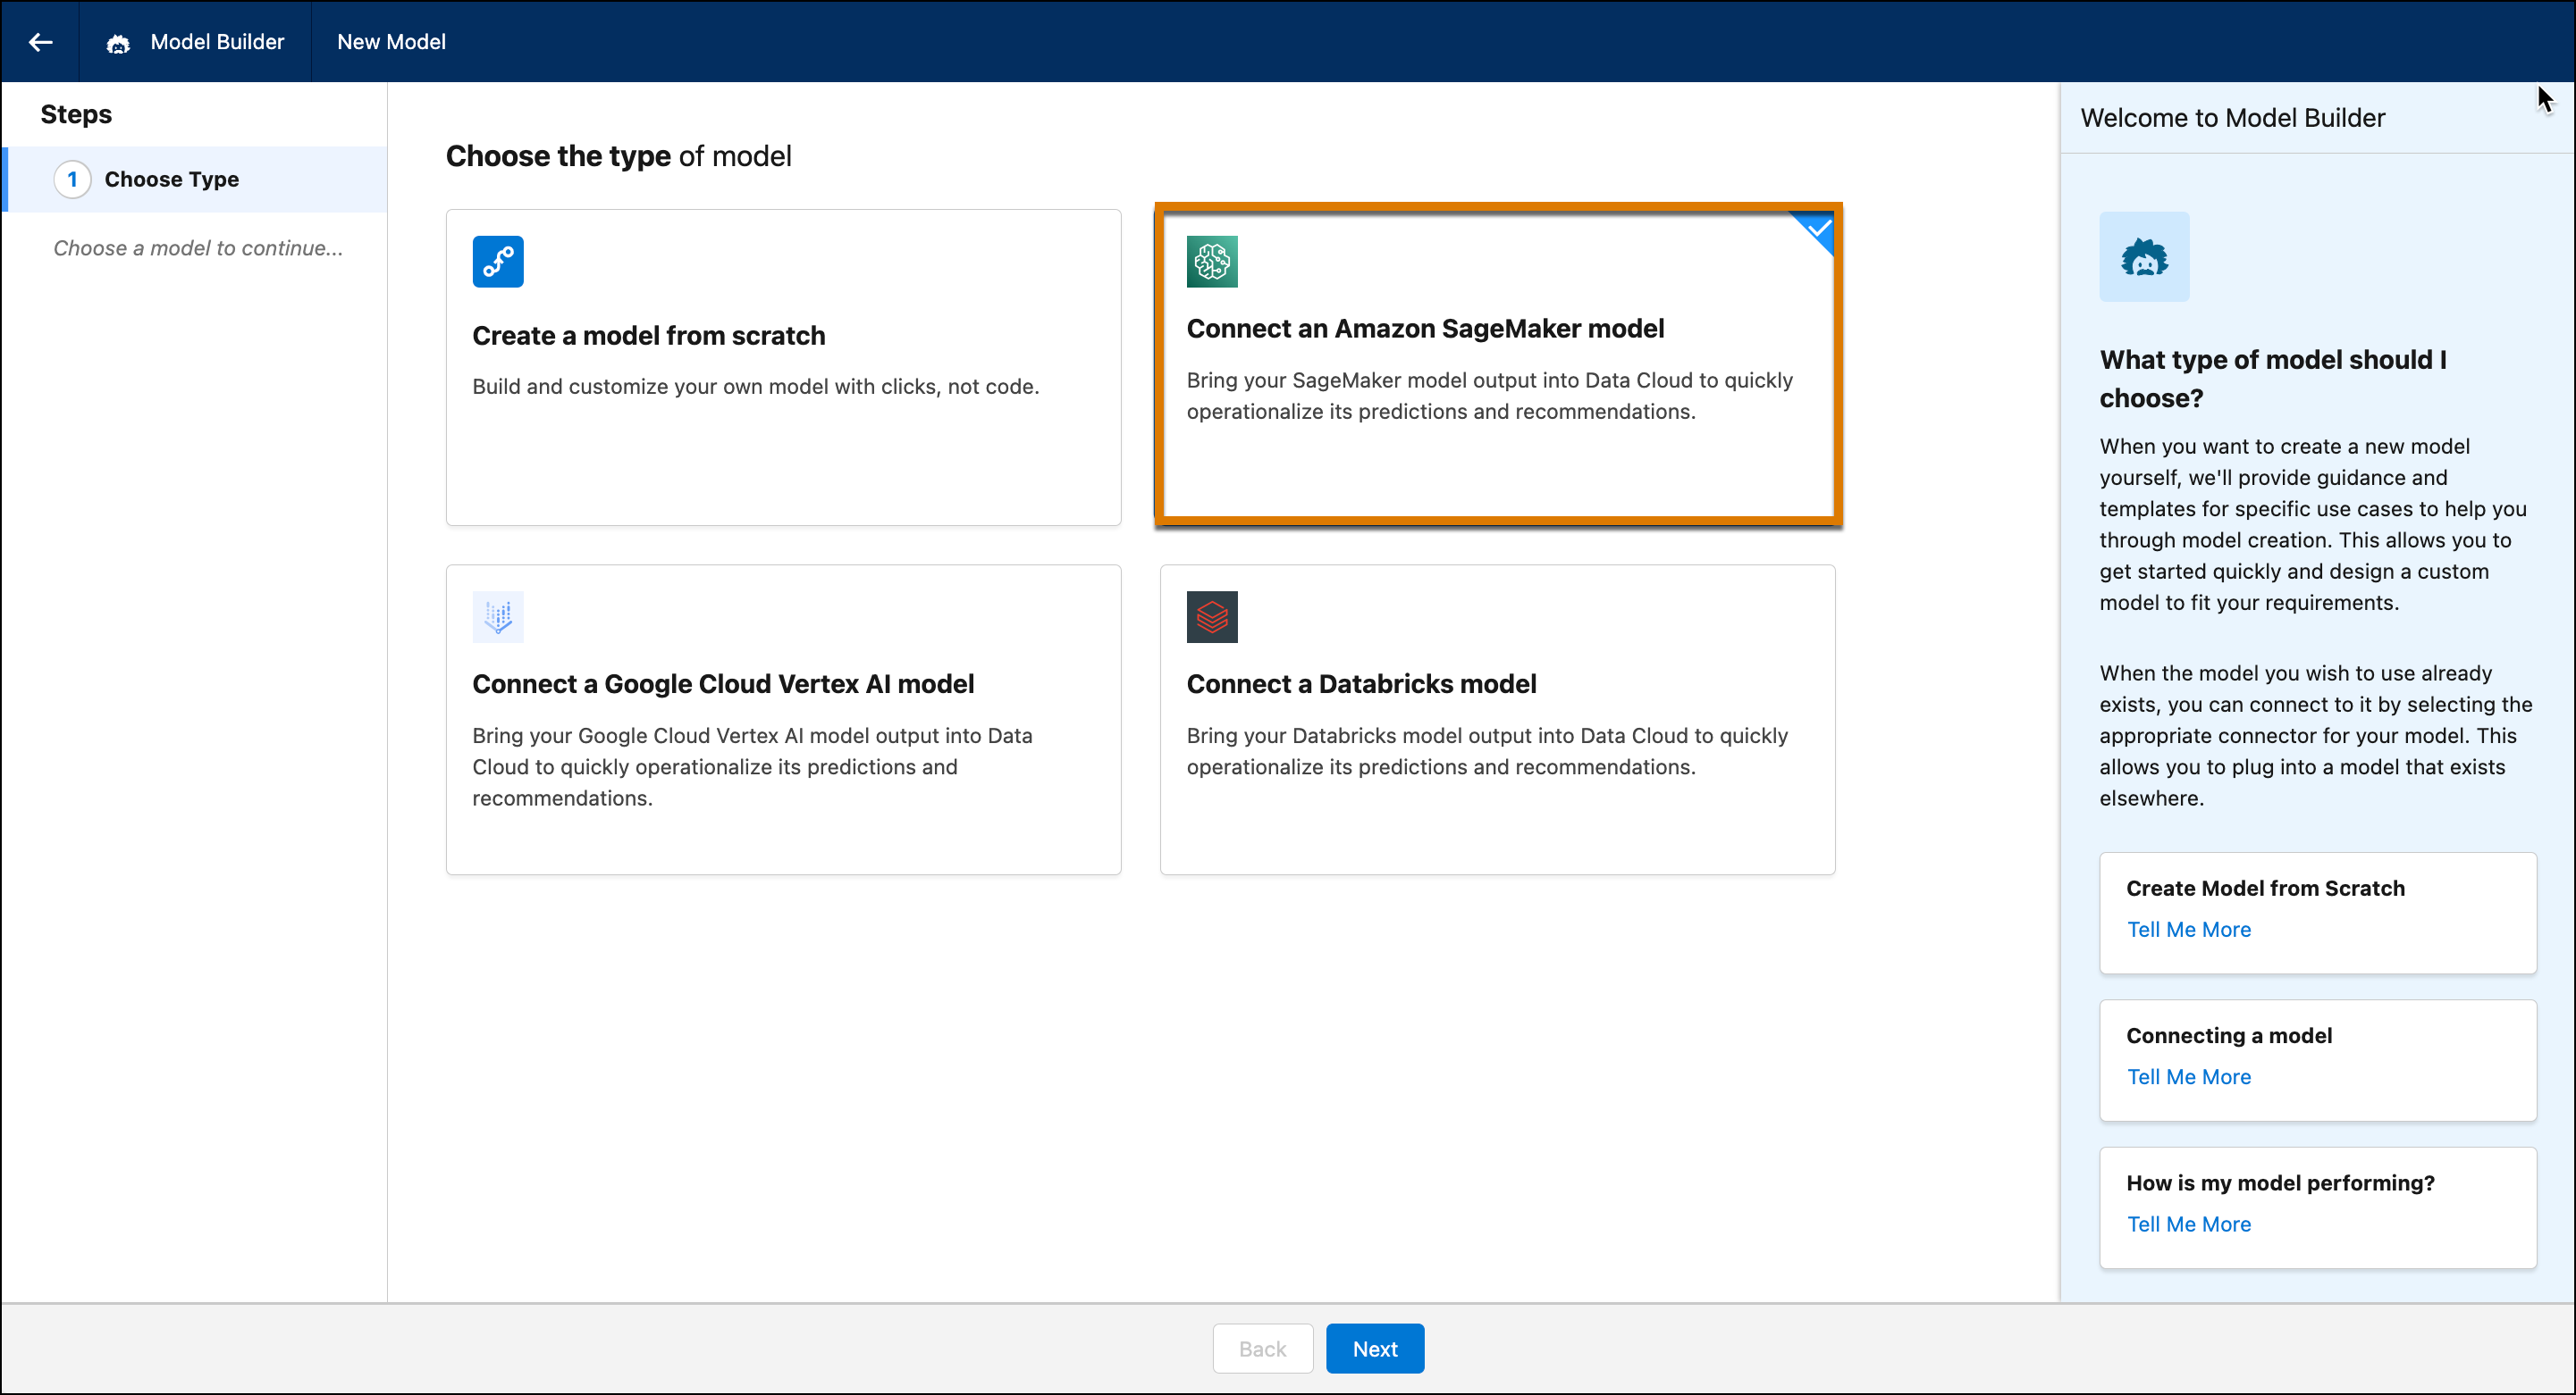Viewport: 2576px width, 1395px height.
Task: Select the Connect a Databricks model title
Action: coord(1361,684)
